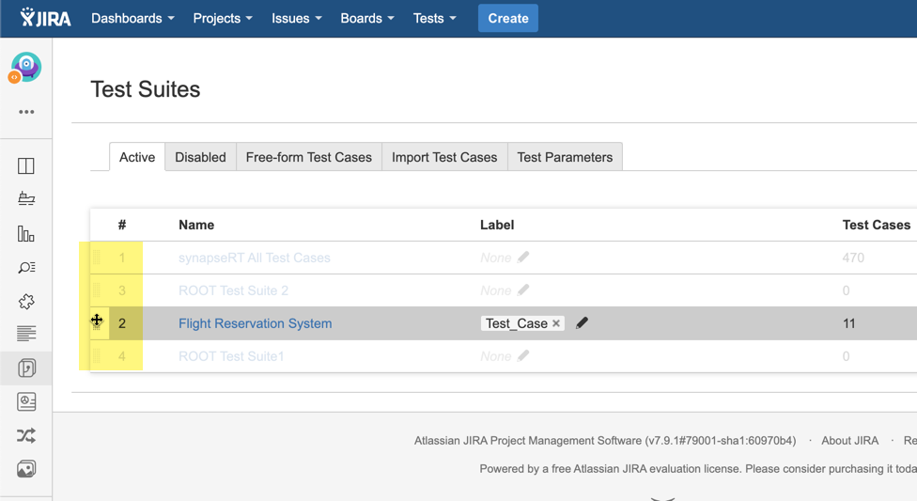The height and width of the screenshot is (501, 917).
Task: Open the Boards dropdown menu
Action: 366,18
